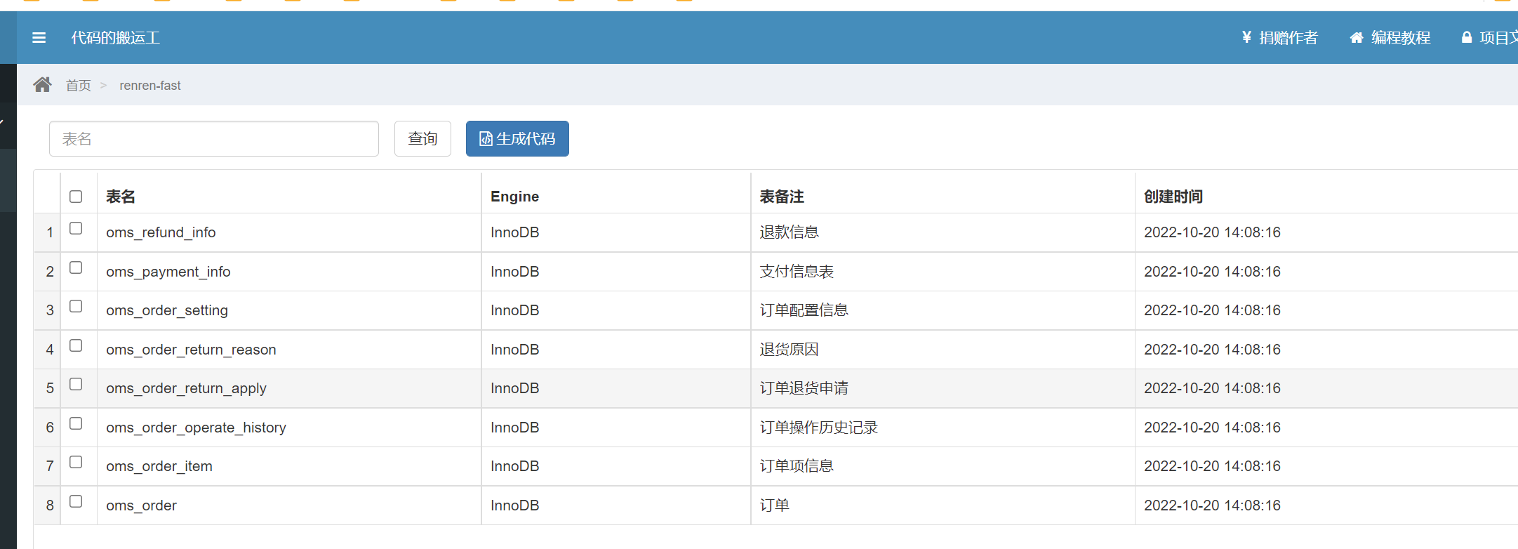Open the 编程教程 link

tap(1390, 38)
